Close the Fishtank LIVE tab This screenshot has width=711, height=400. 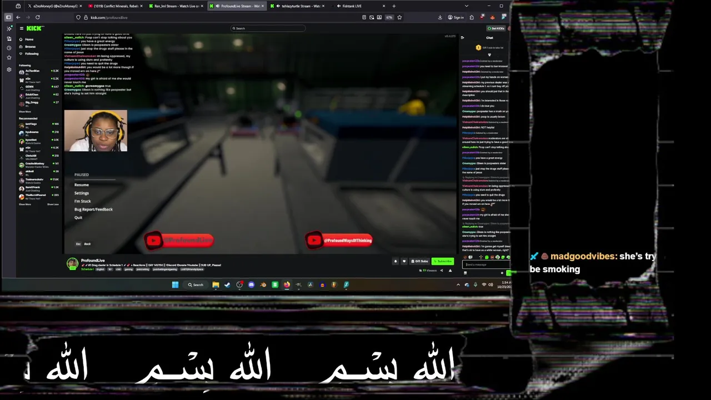(384, 6)
